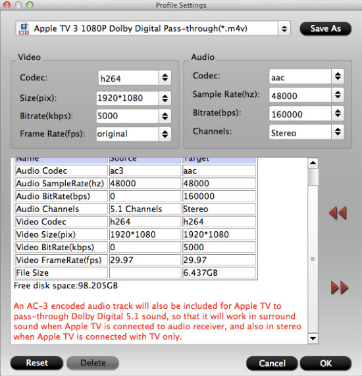Click the Reset button
Image resolution: width=362 pixels, height=376 pixels.
pos(37,363)
